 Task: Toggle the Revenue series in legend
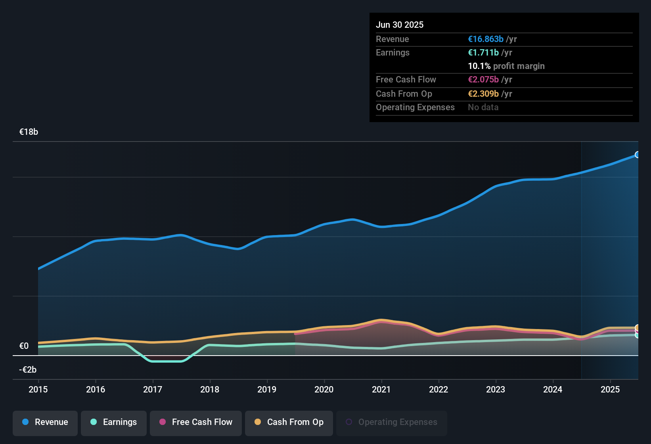tap(45, 422)
